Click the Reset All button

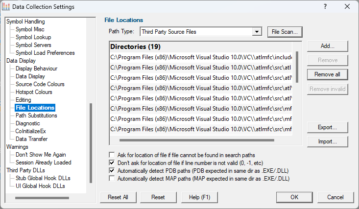[x=118, y=197]
